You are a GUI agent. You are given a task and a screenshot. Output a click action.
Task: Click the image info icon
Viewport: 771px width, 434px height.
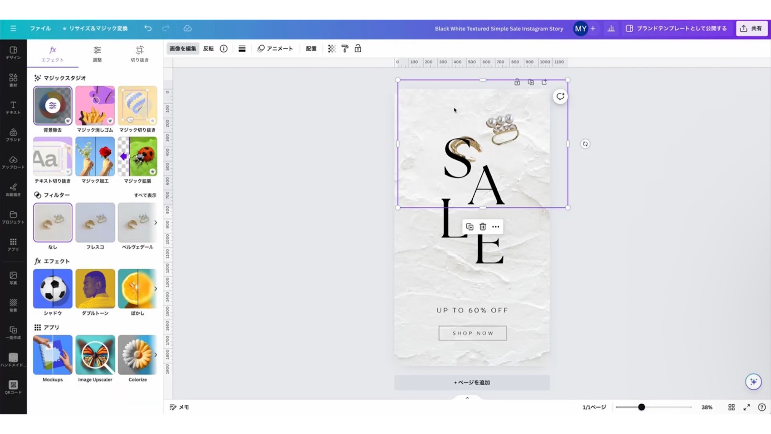224,49
